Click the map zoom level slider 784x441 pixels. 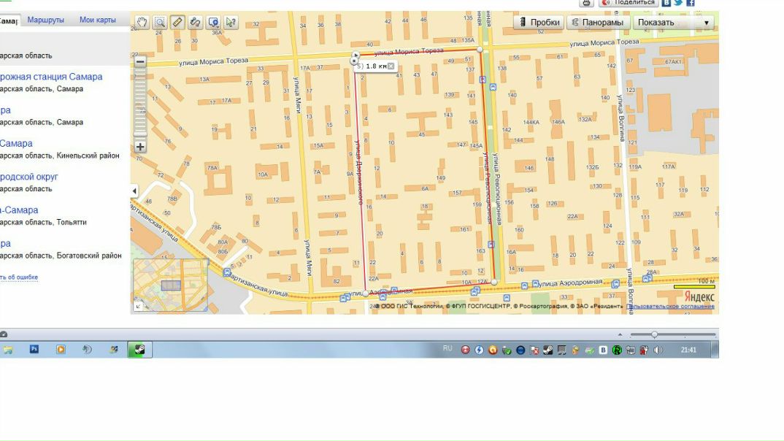pyautogui.click(x=140, y=104)
